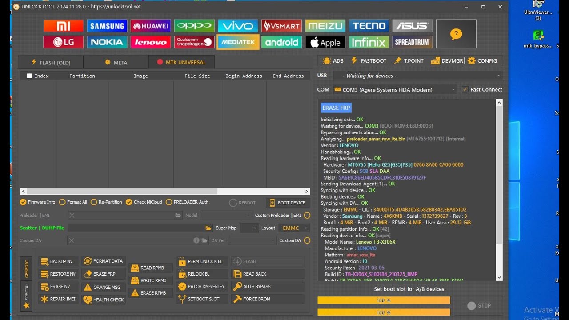Open the ADB tools menu
Screen dimensions: 569x320
click(x=333, y=61)
